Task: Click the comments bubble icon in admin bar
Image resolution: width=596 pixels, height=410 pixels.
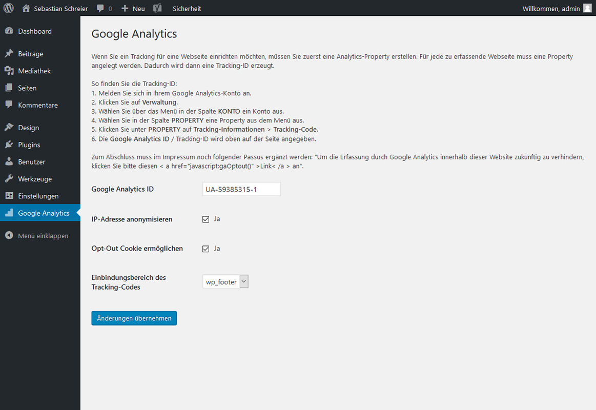Action: tap(100, 9)
